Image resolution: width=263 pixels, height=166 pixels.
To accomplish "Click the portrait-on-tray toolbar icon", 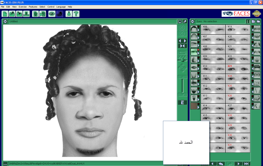I will 26,14.
